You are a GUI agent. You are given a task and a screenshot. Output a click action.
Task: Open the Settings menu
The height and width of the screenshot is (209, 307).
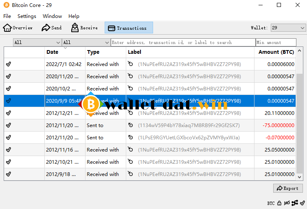pyautogui.click(x=27, y=16)
